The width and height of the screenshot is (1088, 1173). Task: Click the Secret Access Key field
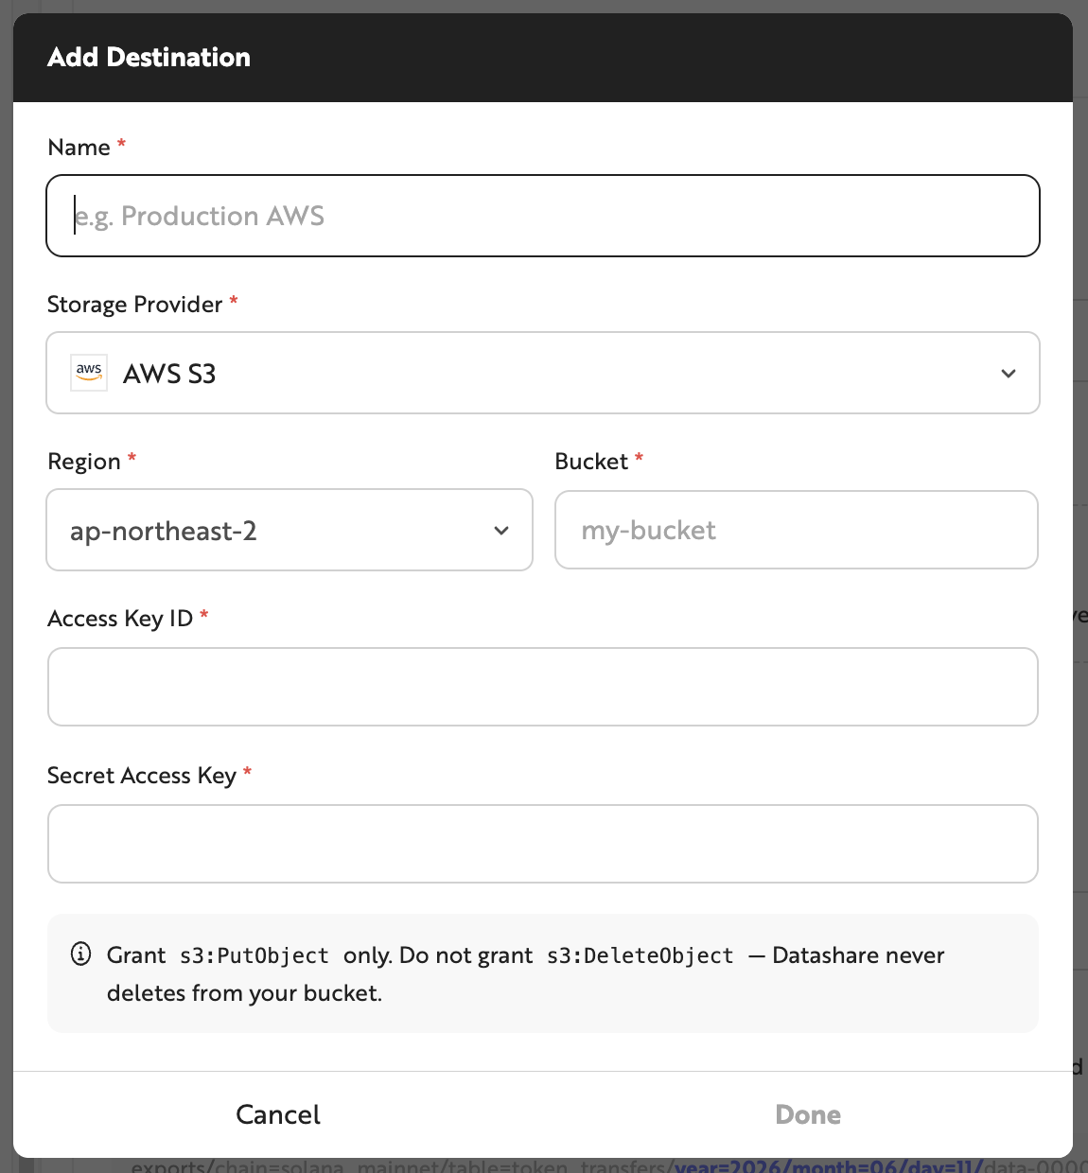[x=543, y=844]
